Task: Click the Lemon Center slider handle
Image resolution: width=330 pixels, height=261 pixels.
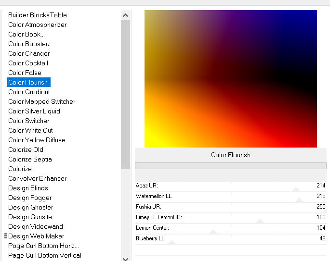Action: coord(213,232)
